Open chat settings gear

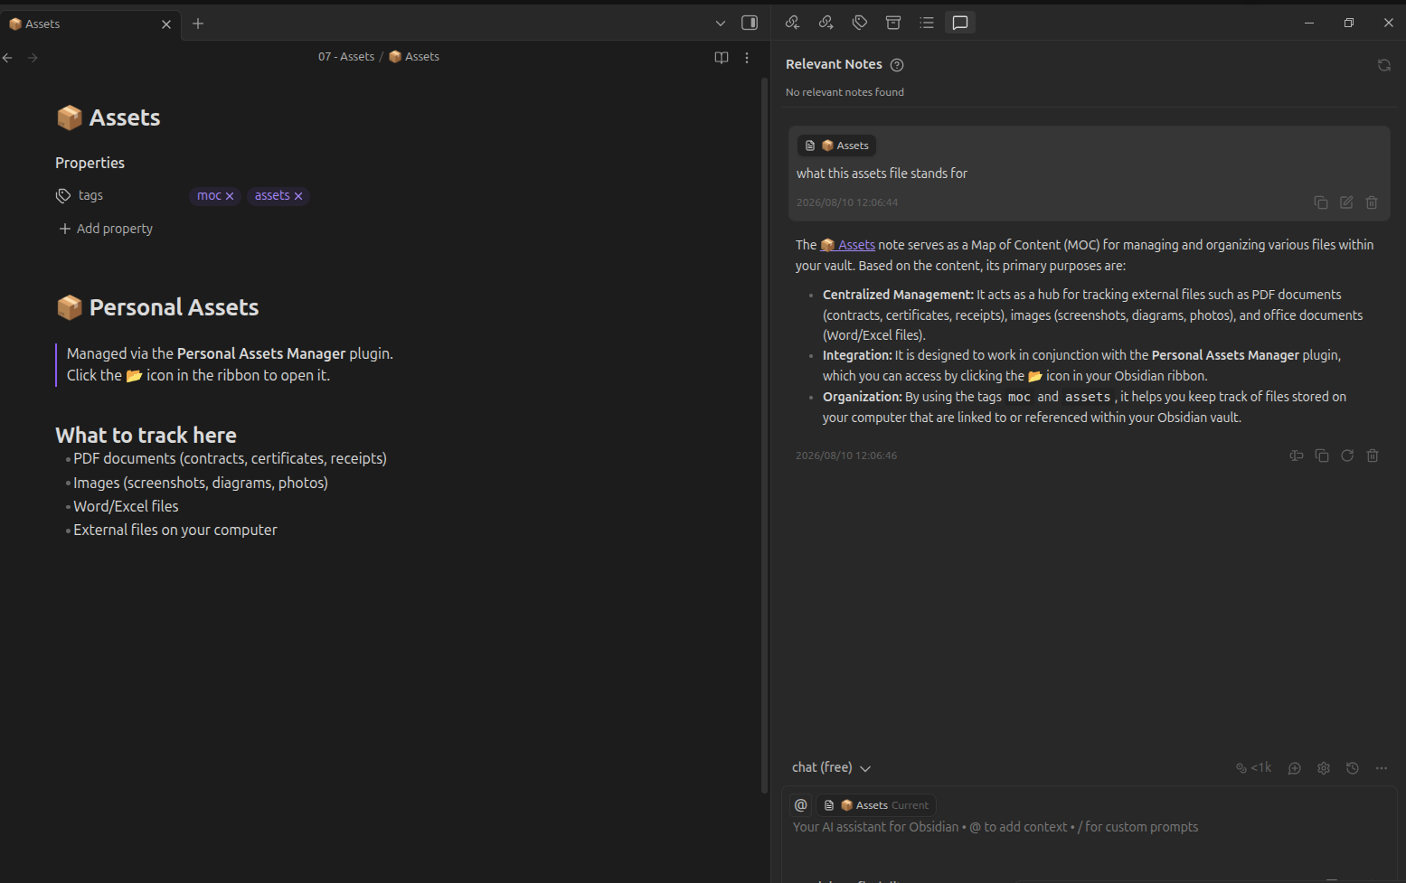pos(1324,768)
